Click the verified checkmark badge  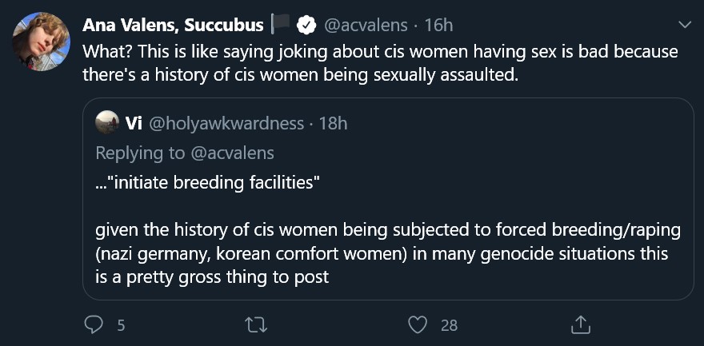(306, 26)
